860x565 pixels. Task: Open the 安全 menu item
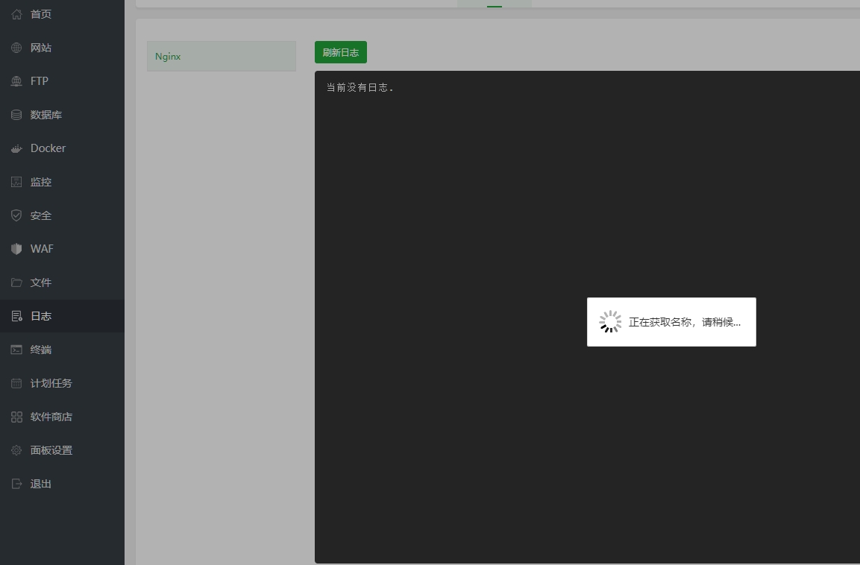click(40, 215)
